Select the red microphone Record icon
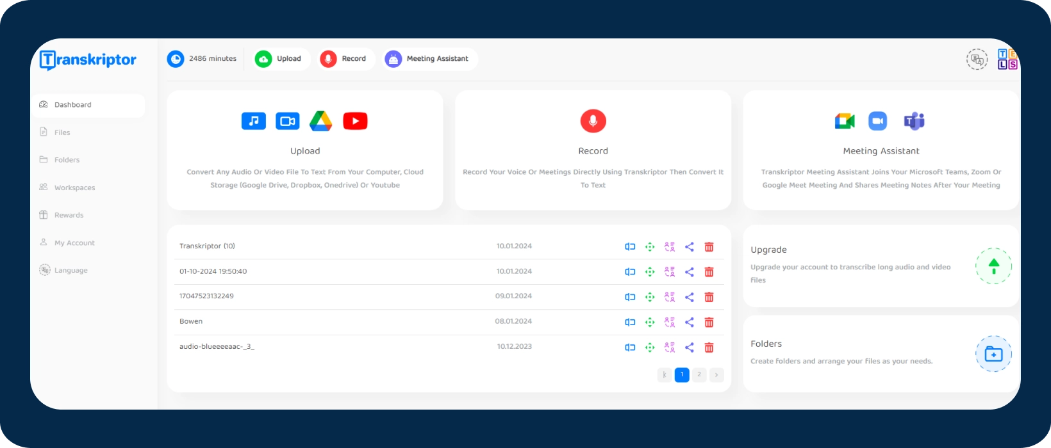 coord(593,121)
